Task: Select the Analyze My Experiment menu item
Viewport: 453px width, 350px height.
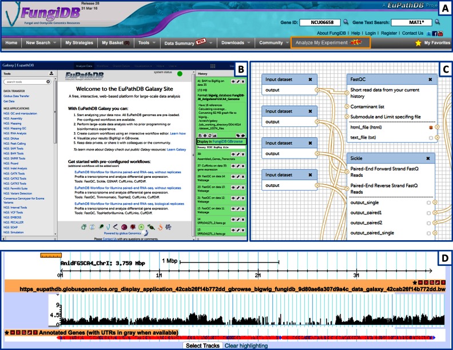Action: (x=330, y=43)
